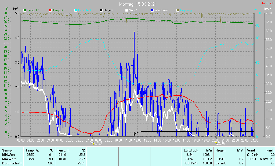Click the Wind column header in table

pos(251,150)
